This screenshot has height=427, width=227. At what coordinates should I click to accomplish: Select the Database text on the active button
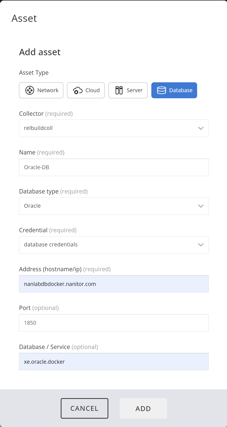[181, 90]
